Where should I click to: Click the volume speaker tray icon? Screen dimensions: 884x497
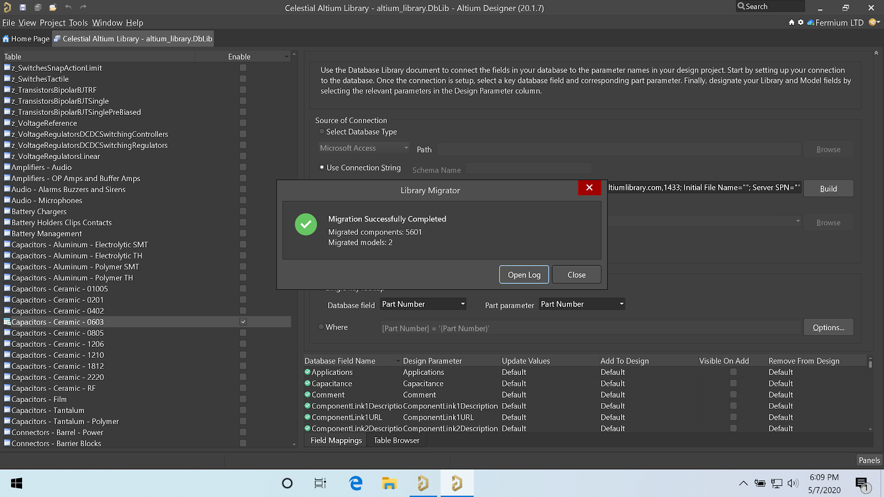click(793, 483)
